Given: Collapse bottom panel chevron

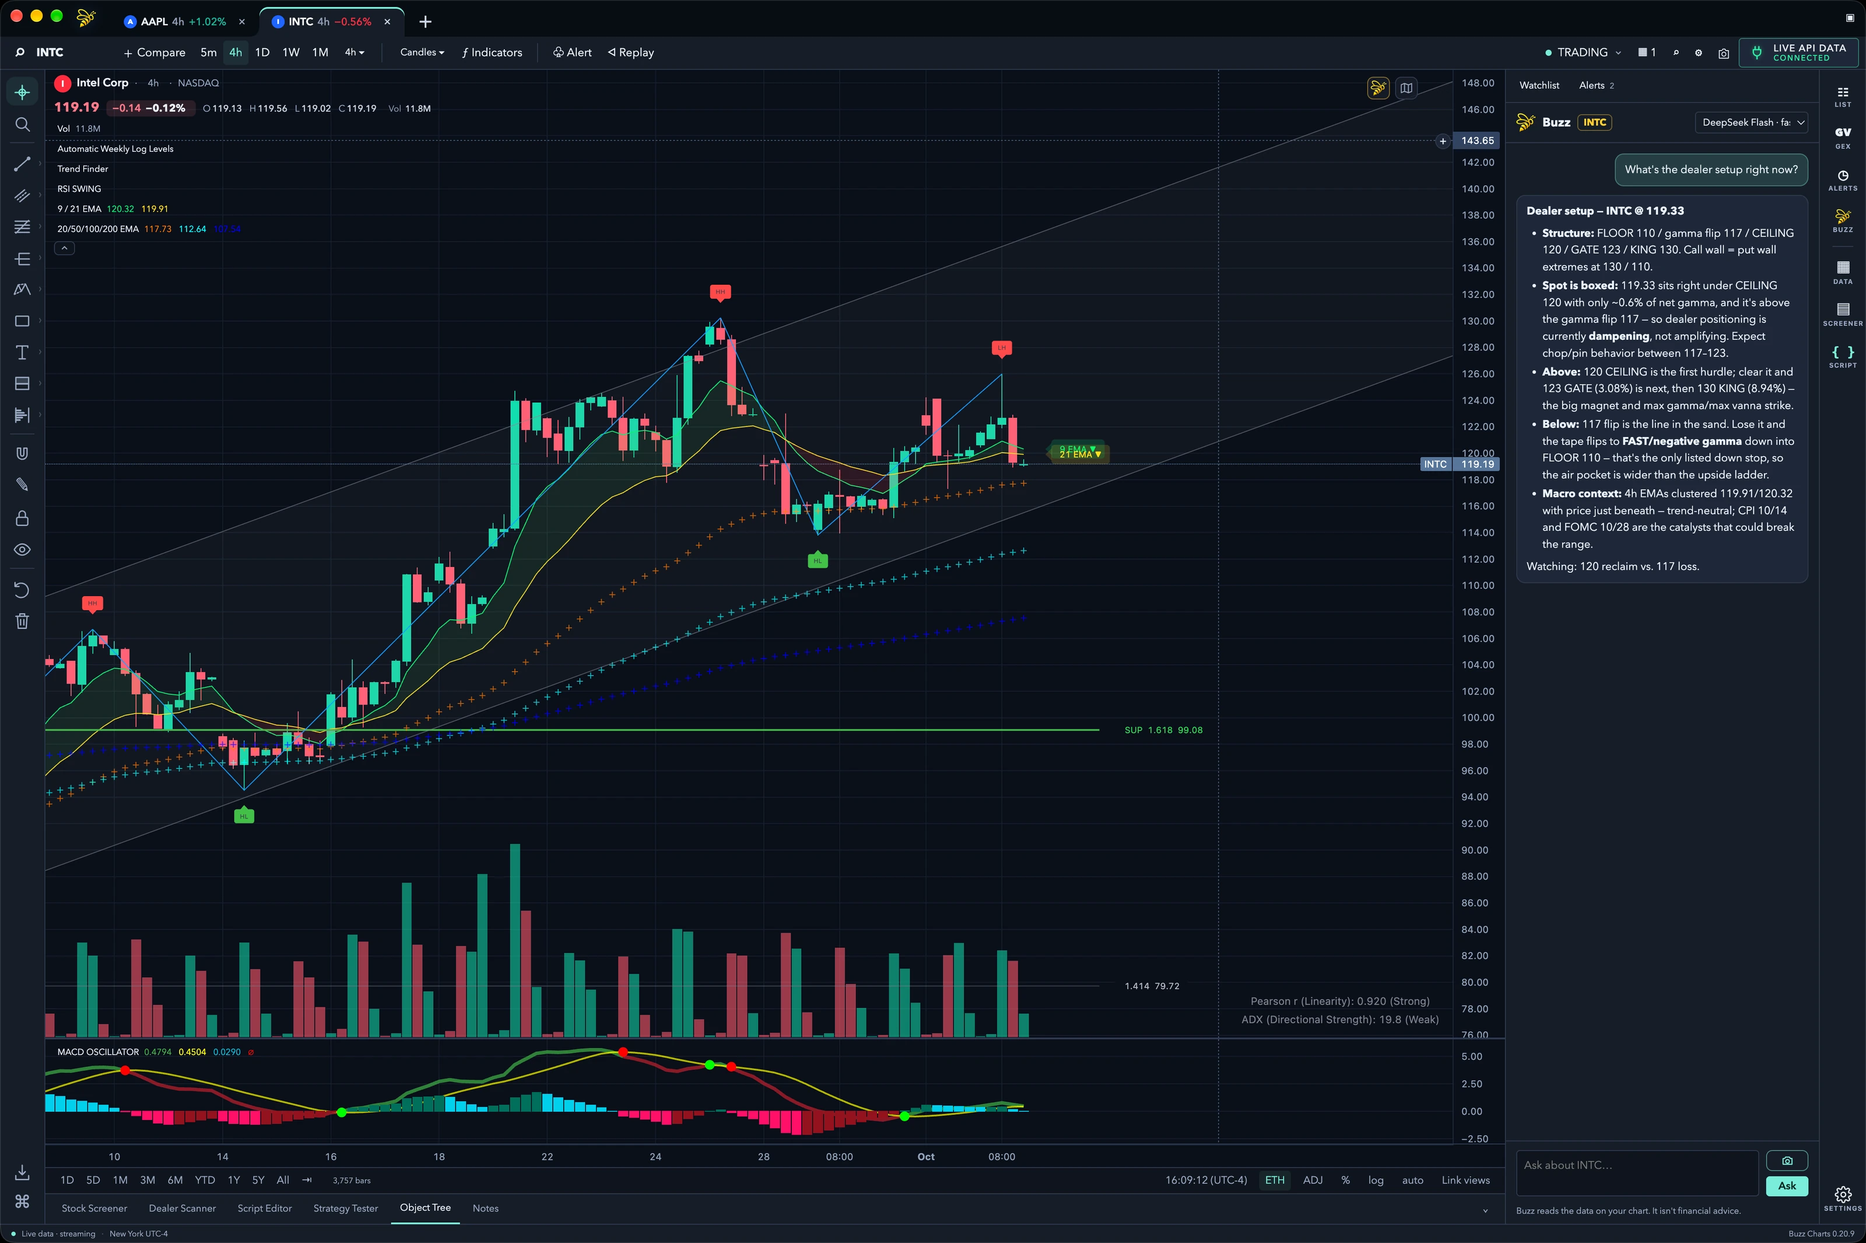Looking at the screenshot, I should tap(1485, 1210).
